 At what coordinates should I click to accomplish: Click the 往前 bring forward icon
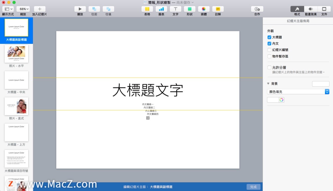point(94,9)
